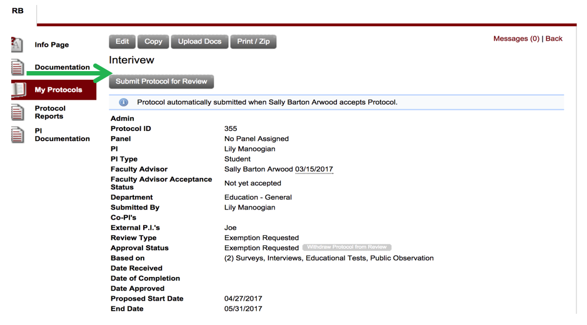Click the PI Documentation sidebar icon
The height and width of the screenshot is (325, 587).
pyautogui.click(x=18, y=135)
